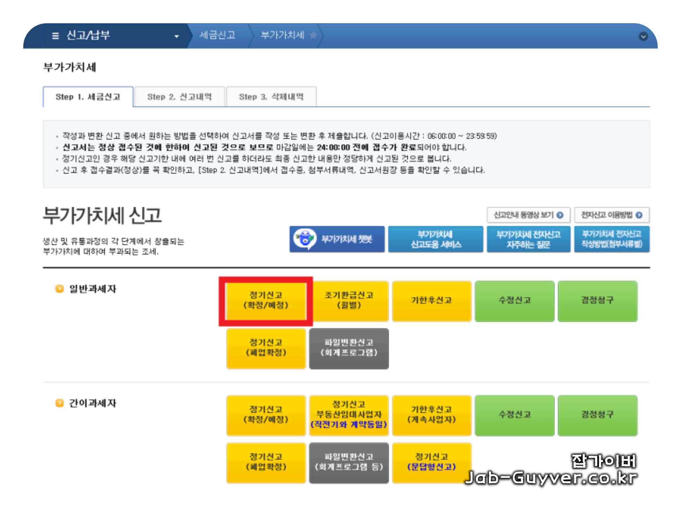Switch to Step 2. 신고내역 tab
681x517 pixels.
click(x=179, y=97)
